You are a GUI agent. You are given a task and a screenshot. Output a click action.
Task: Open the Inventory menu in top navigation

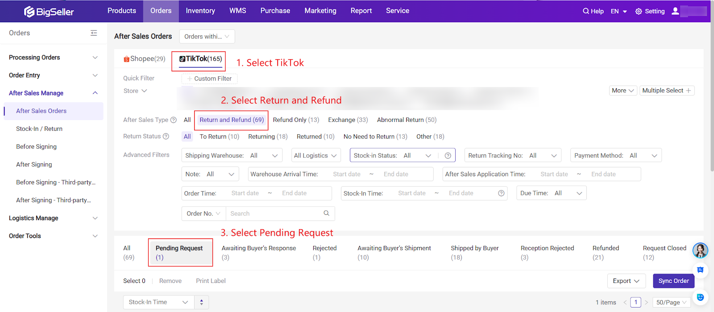200,11
